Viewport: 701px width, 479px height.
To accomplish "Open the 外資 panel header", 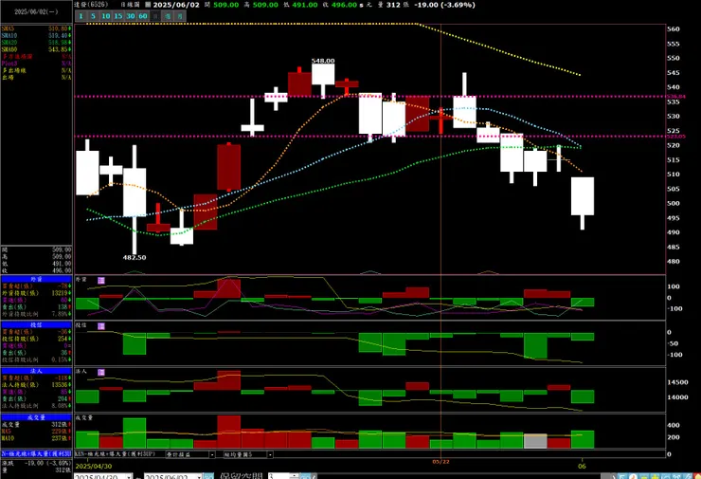I will pos(36,279).
